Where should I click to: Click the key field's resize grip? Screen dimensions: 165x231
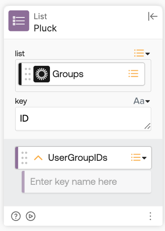(147, 126)
